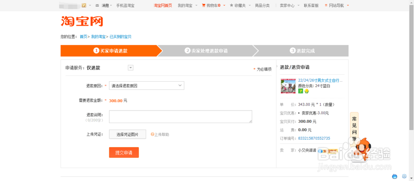Expand the username account dropdown arrow

pyautogui.click(x=90, y=5)
